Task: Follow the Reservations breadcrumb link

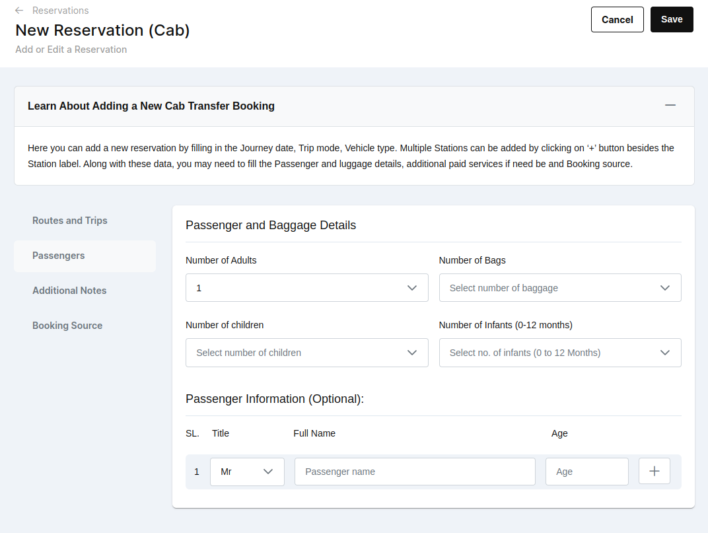Action: pos(61,11)
